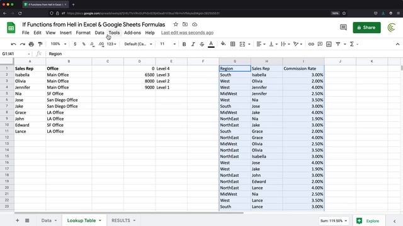The image size is (403, 226).
Task: Open the Help menu
Action: coord(150,33)
